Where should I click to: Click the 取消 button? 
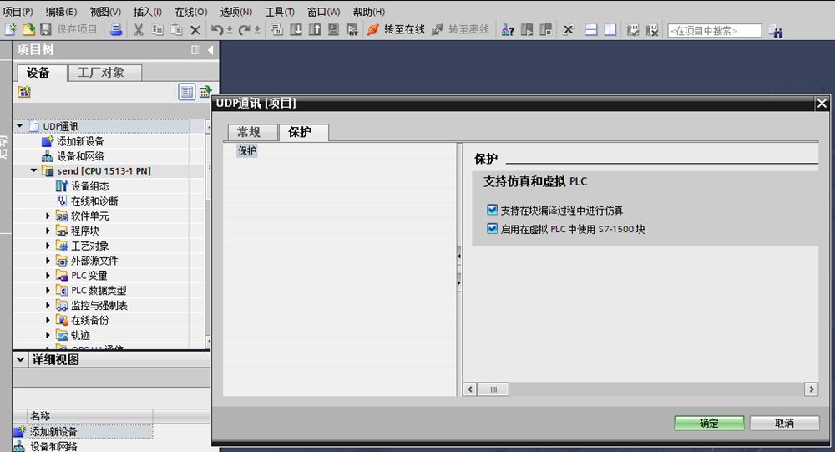(784, 423)
